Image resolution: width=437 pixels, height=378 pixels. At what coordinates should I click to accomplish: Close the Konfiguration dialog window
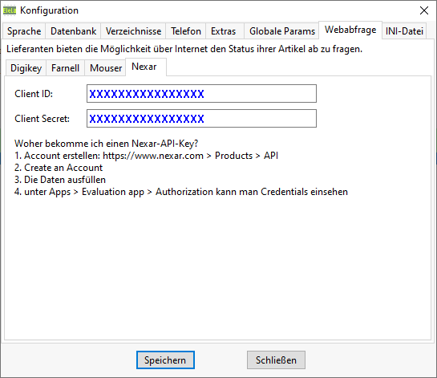click(x=424, y=10)
